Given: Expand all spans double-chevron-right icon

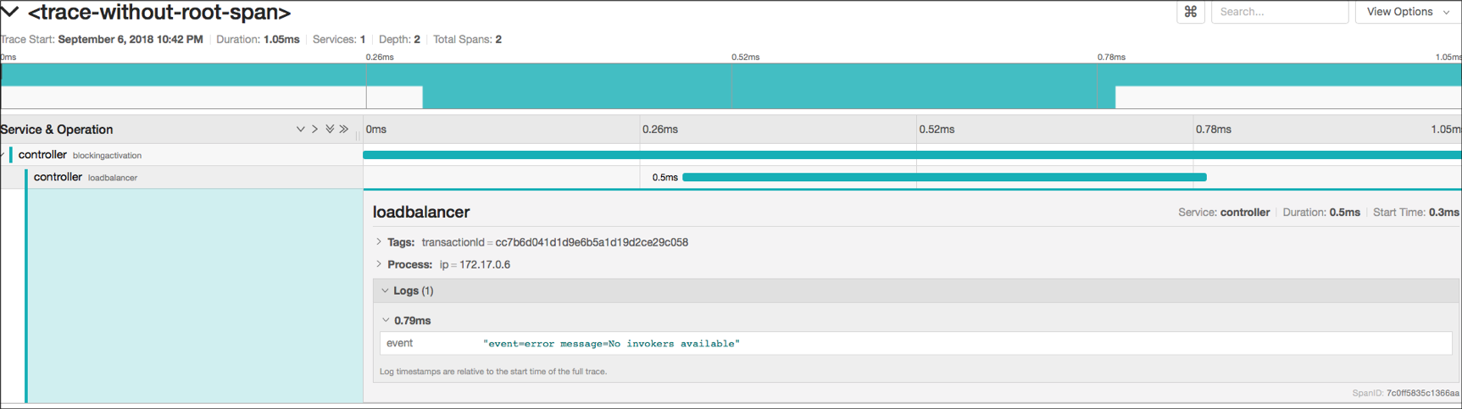Looking at the screenshot, I should tap(343, 130).
